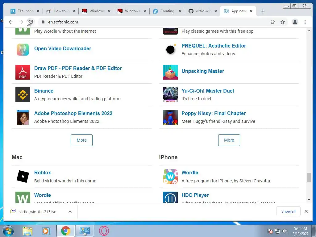Click the scrollbar down arrow
This screenshot has width=316, height=237.
tap(309, 200)
